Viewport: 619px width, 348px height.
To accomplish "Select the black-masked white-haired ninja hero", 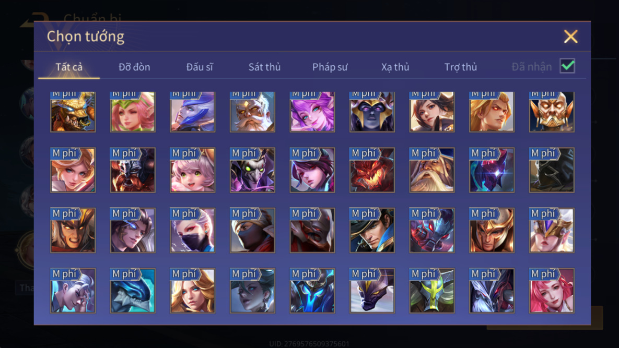I will (192, 230).
